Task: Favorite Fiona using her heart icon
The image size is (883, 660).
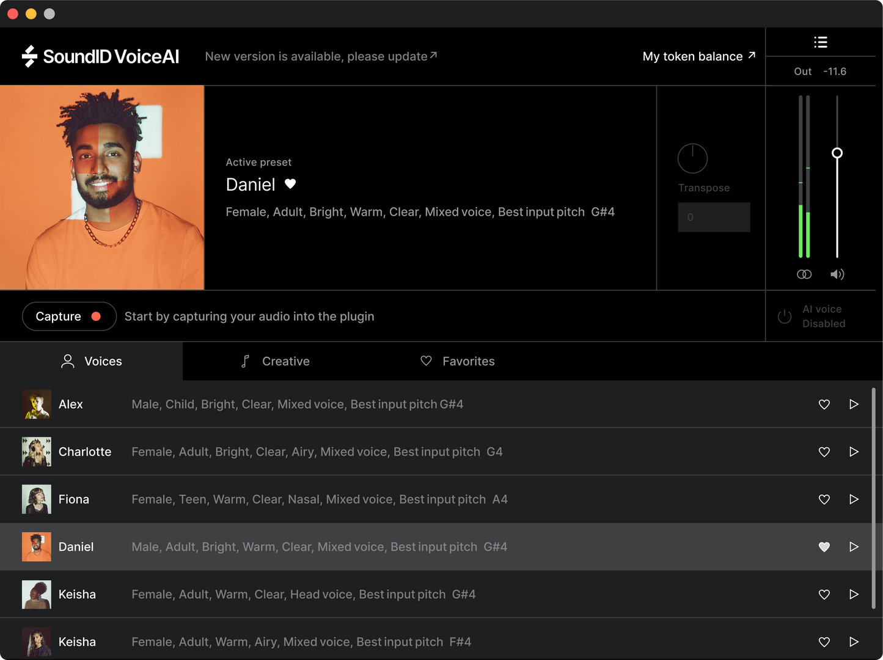Action: click(824, 499)
